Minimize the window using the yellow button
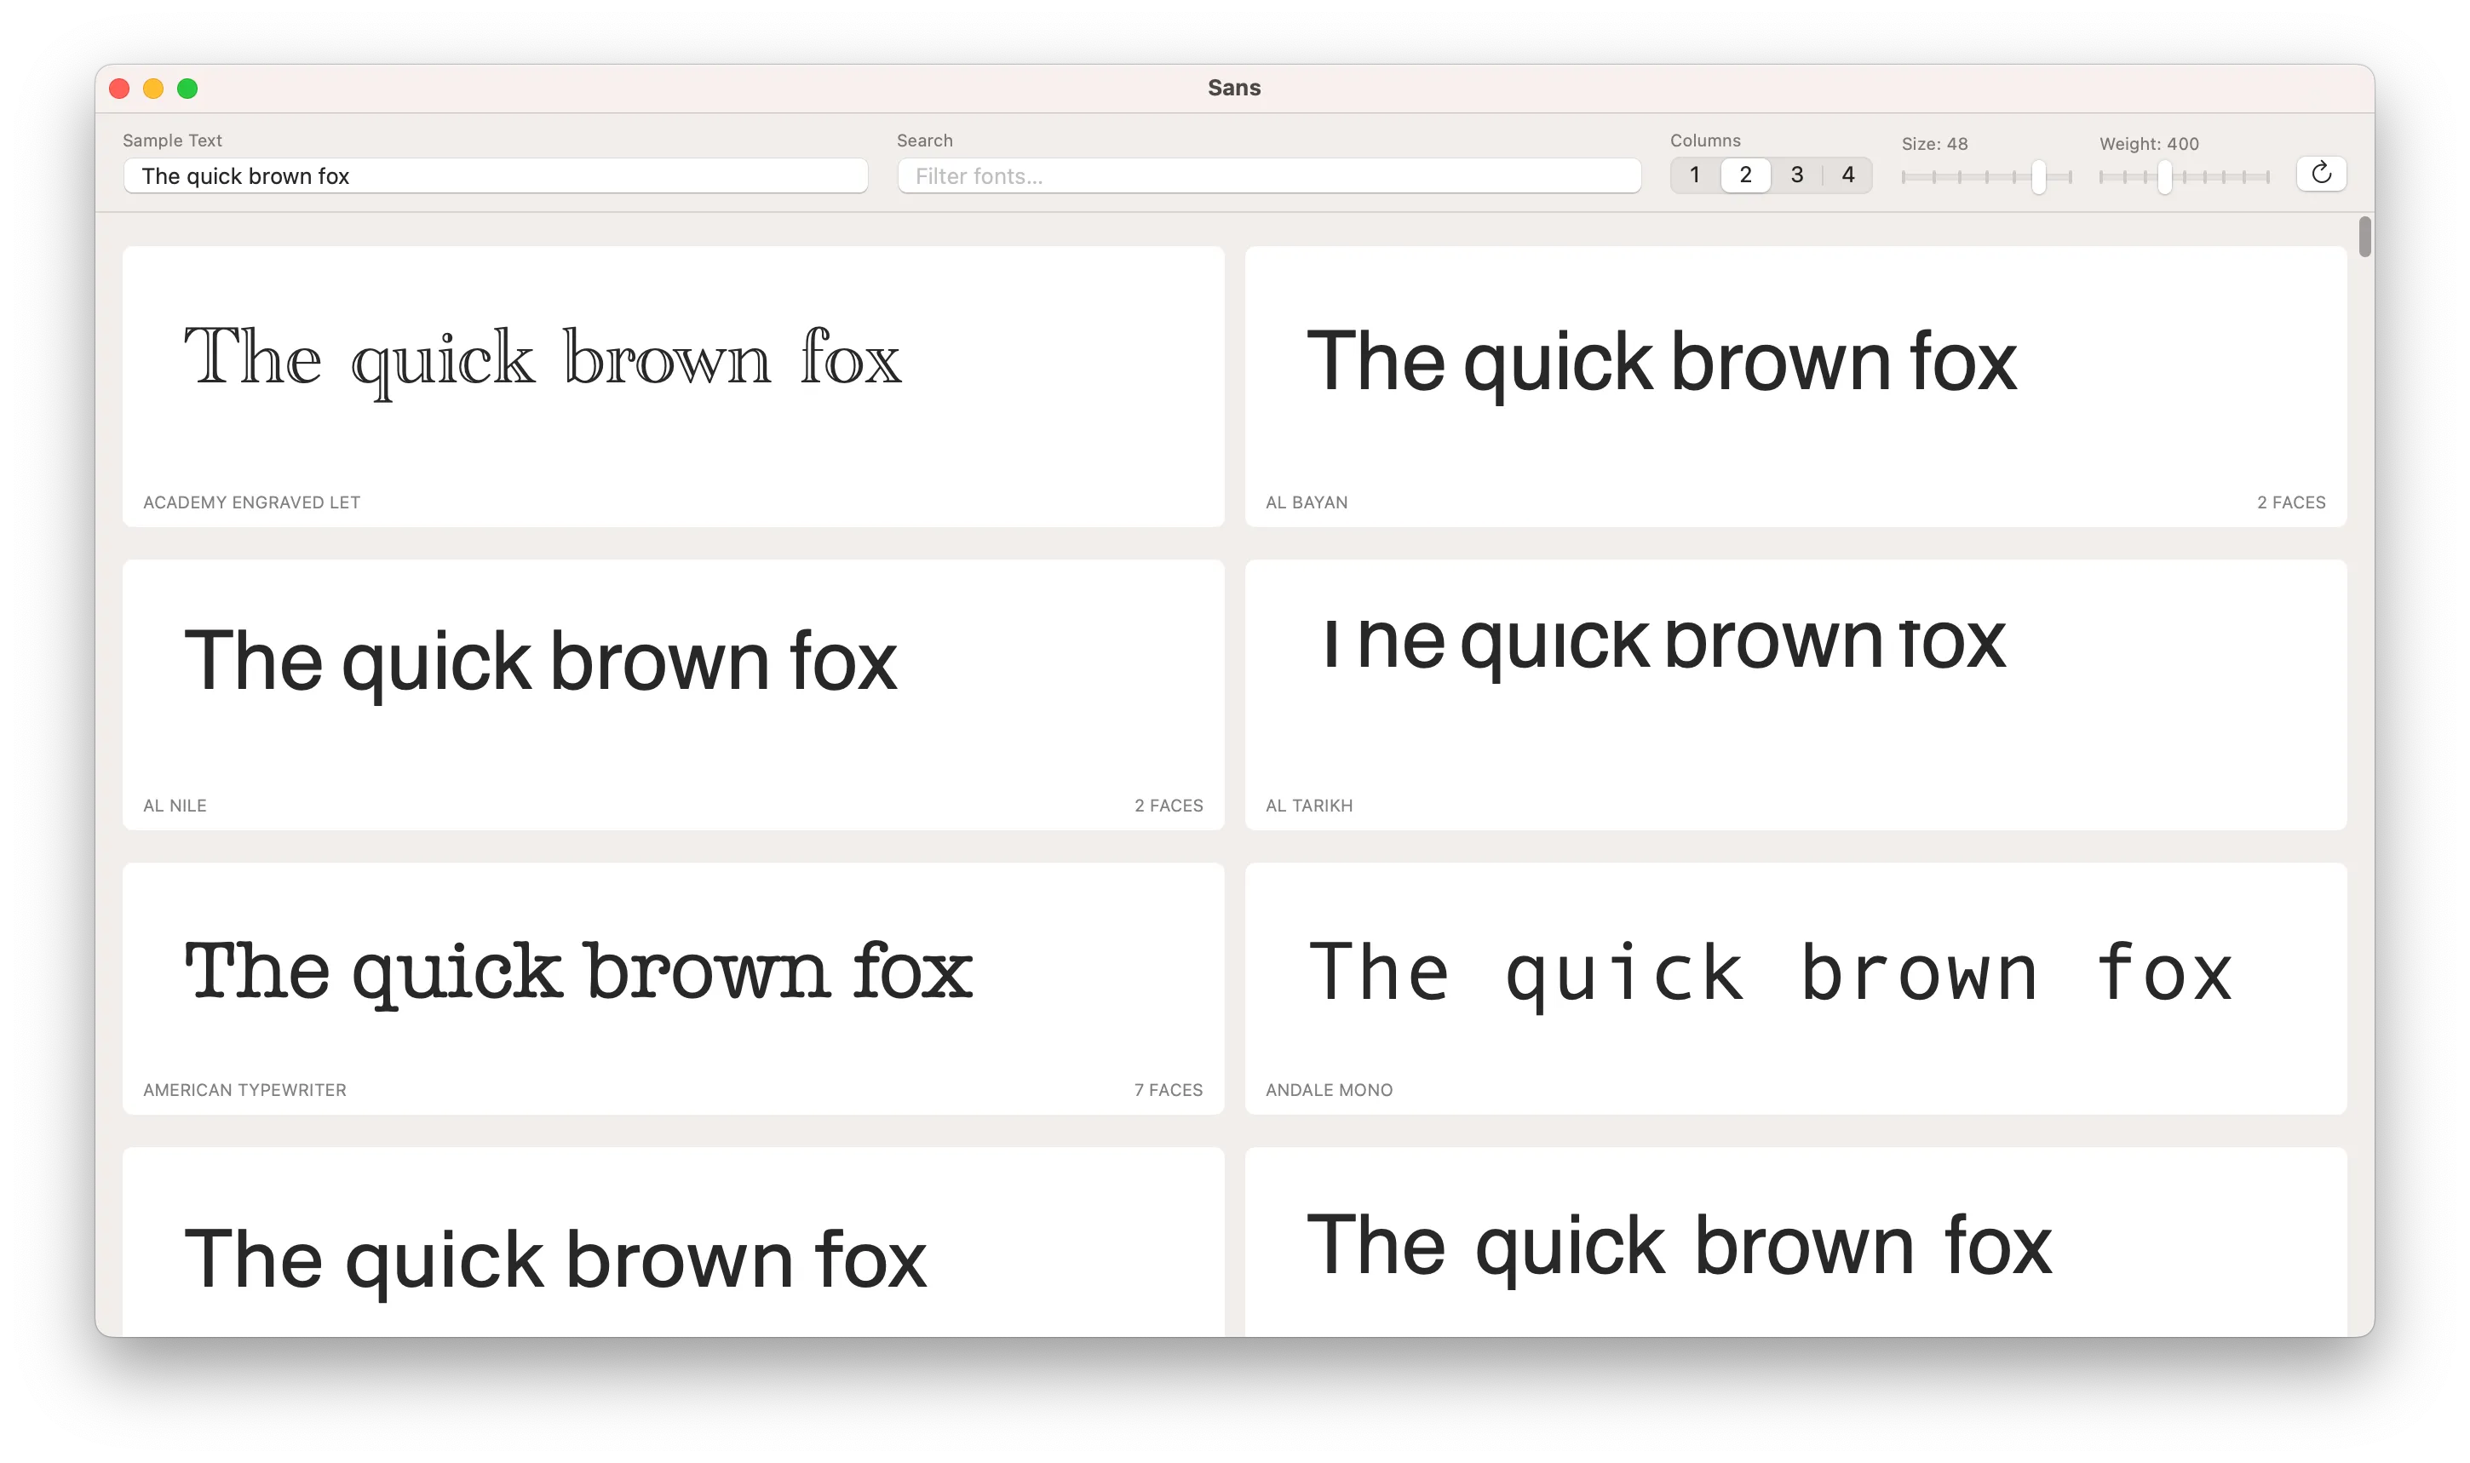 (x=152, y=89)
